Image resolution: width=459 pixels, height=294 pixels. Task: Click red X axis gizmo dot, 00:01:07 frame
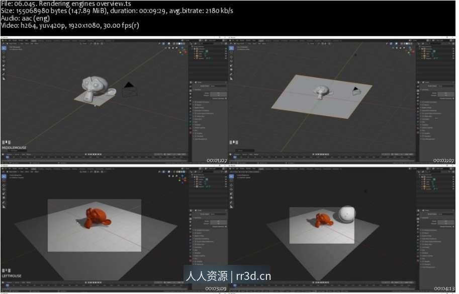[x=186, y=52]
